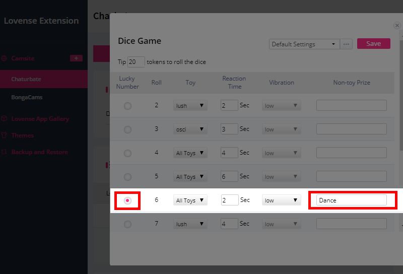This screenshot has height=274, width=403.
Task: Open vibration dropdown for roll 3
Action: click(282, 129)
